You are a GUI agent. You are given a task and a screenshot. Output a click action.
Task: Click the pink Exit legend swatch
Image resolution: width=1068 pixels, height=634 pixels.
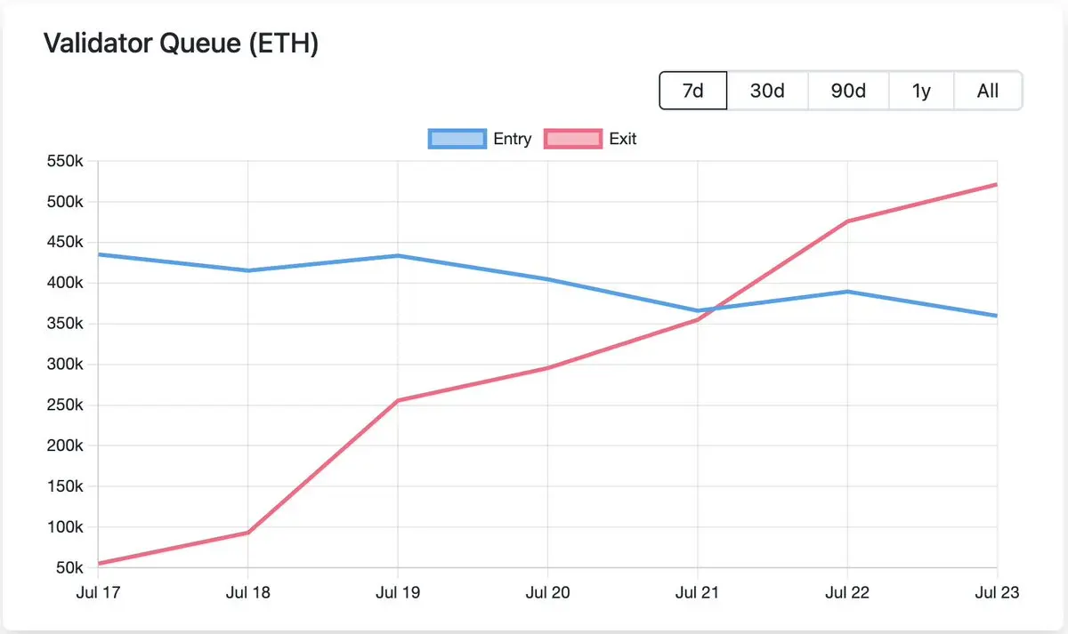573,139
